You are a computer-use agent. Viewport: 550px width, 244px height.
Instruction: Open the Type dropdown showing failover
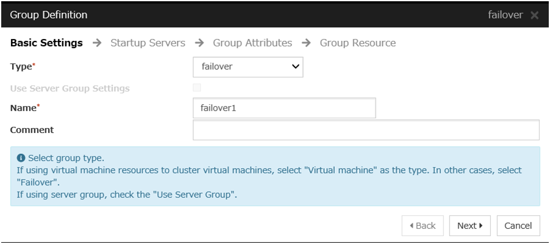coord(248,66)
